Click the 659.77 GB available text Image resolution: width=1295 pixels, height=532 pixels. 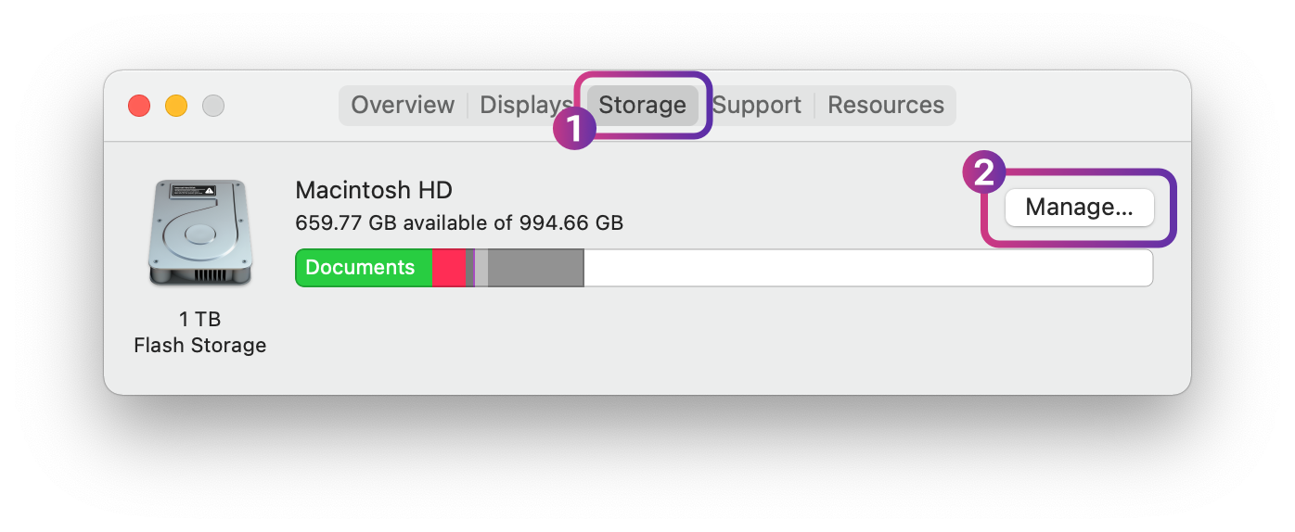pos(458,222)
